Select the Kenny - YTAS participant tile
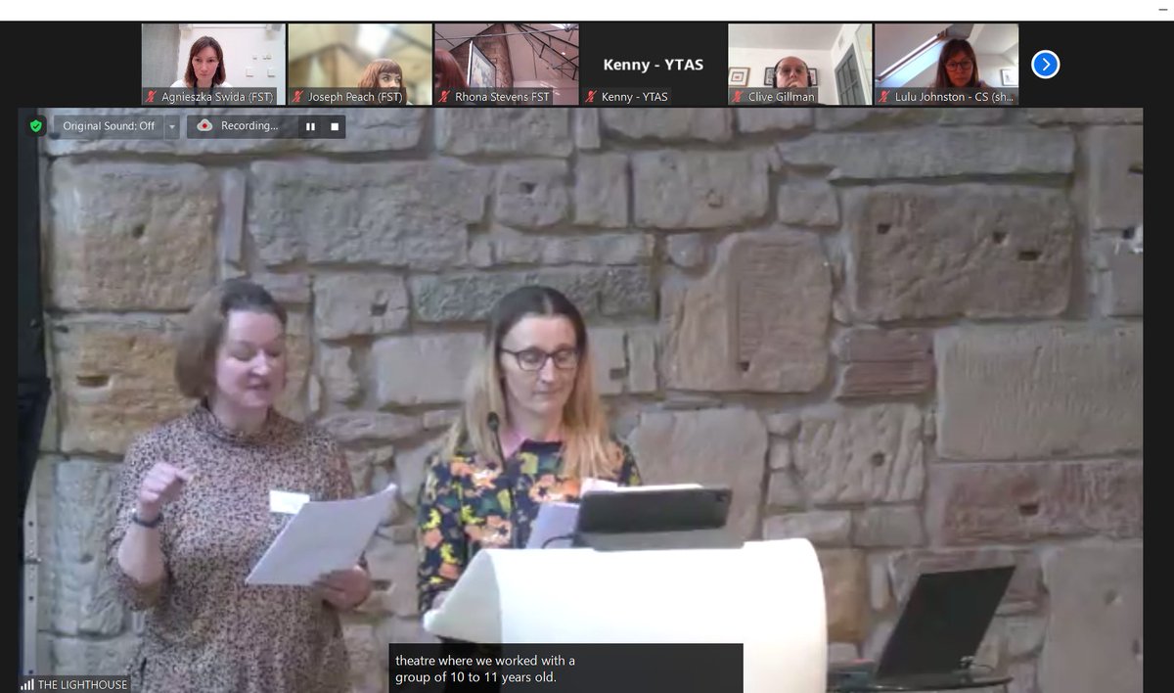 coord(654,65)
